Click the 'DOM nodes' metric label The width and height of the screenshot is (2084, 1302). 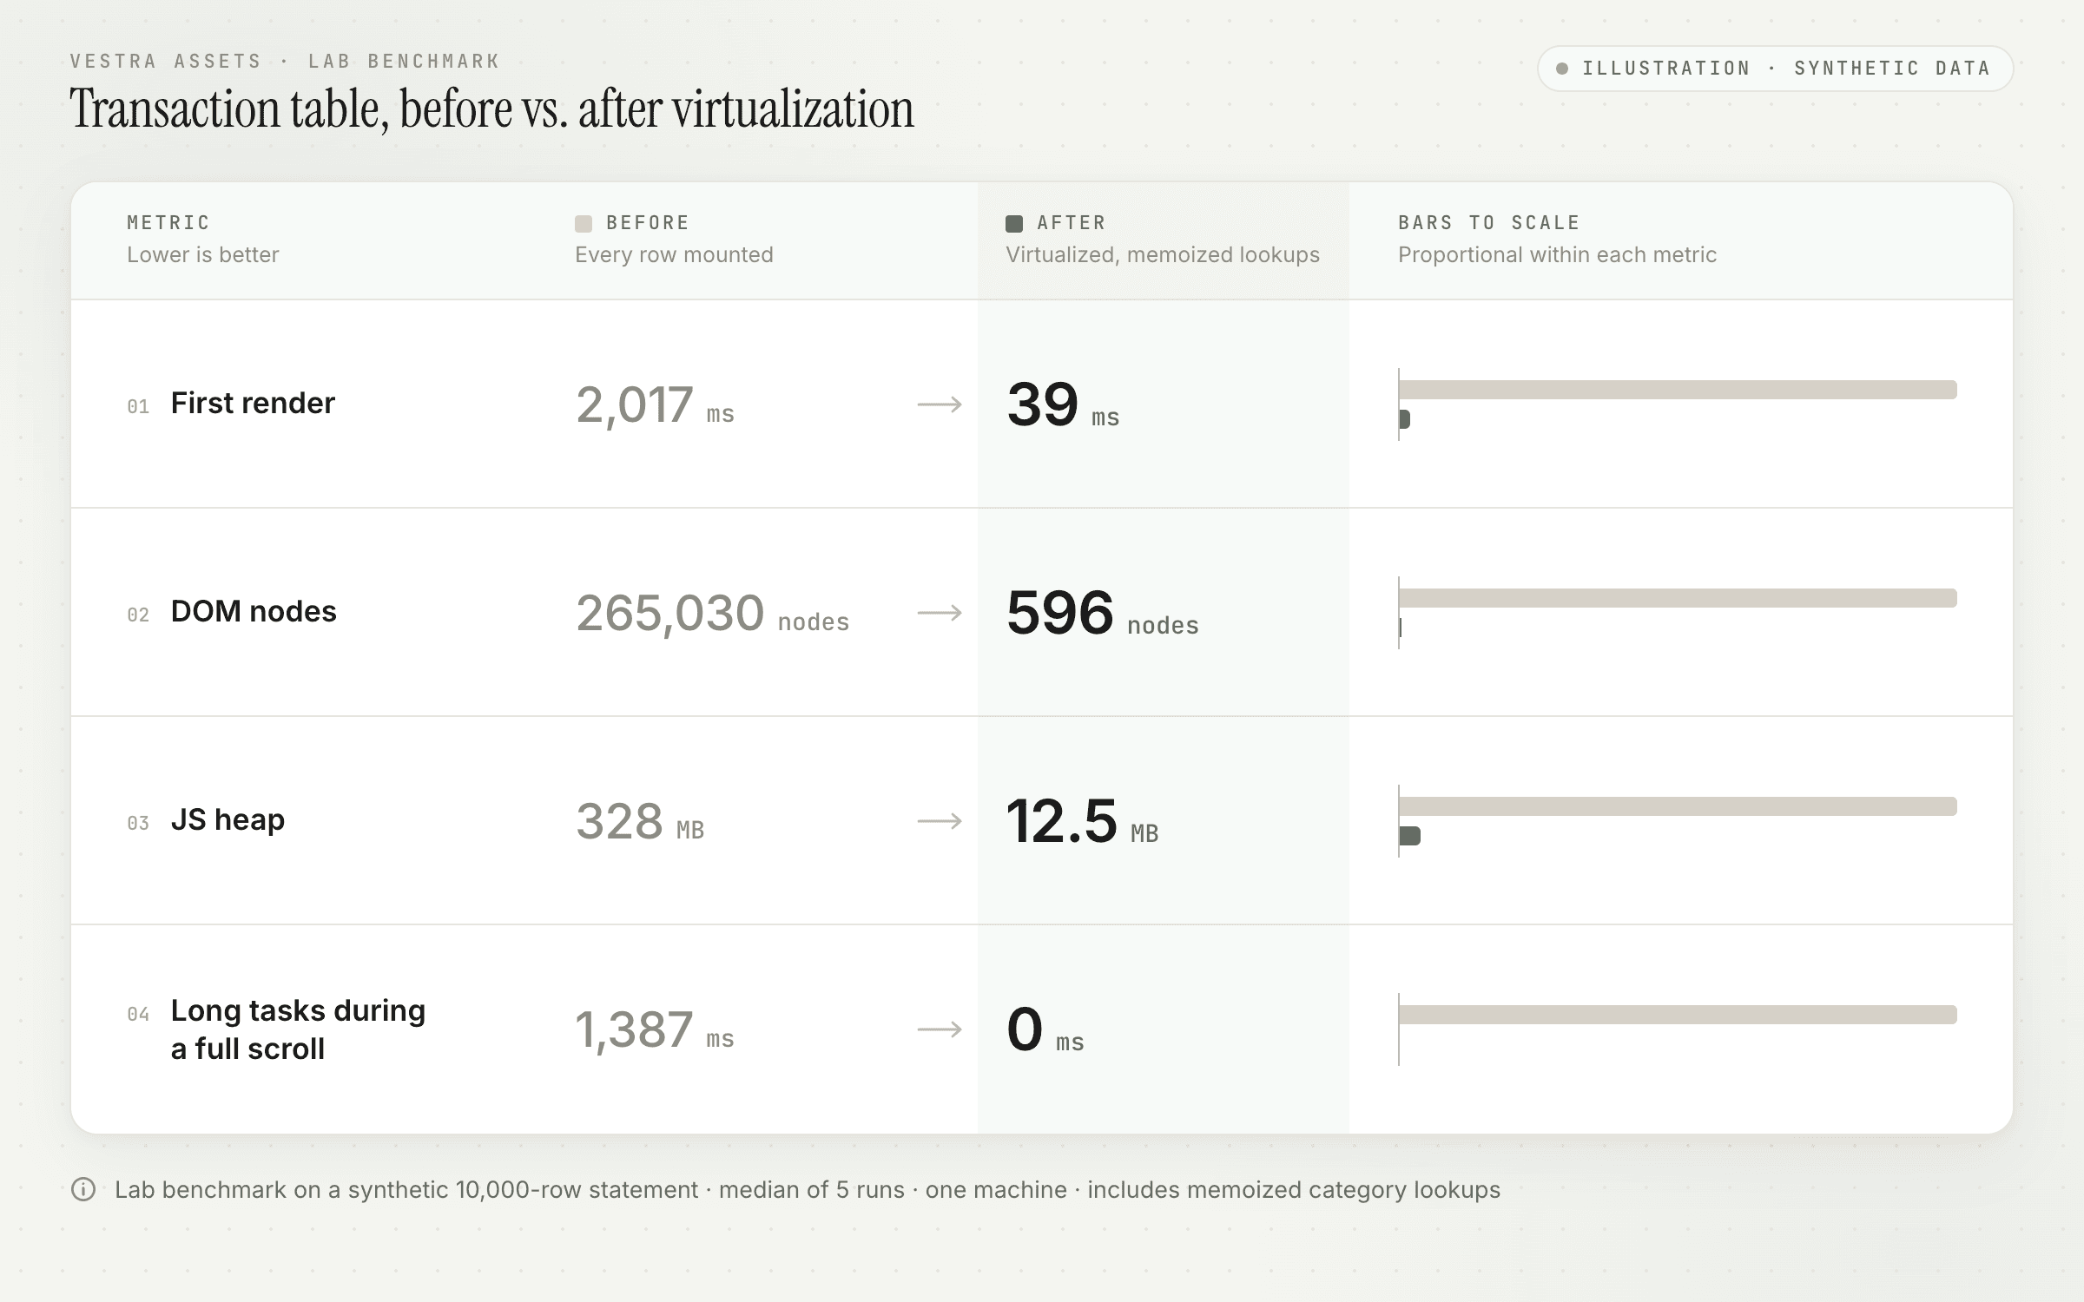click(254, 612)
